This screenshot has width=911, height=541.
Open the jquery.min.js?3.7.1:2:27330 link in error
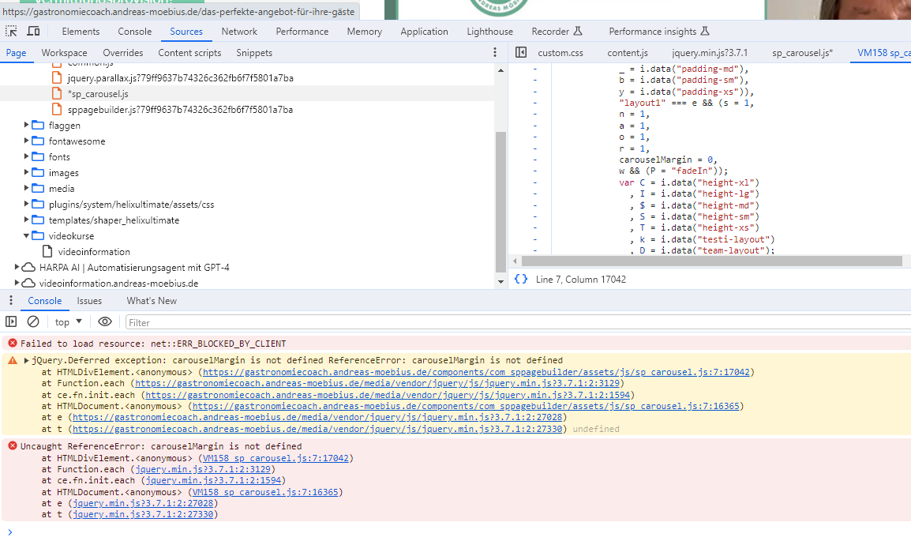point(144,514)
